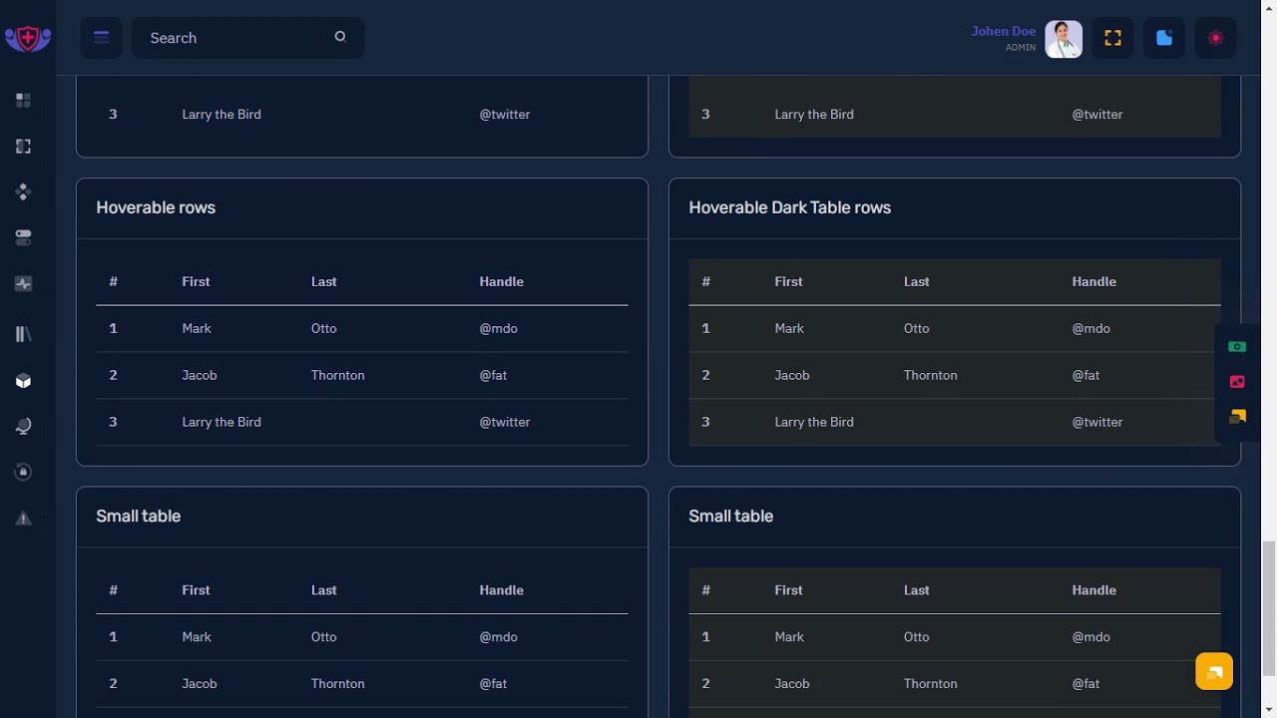Click "Handle" header in Hoverable Dark Table
This screenshot has width=1277, height=718.
coord(1093,281)
